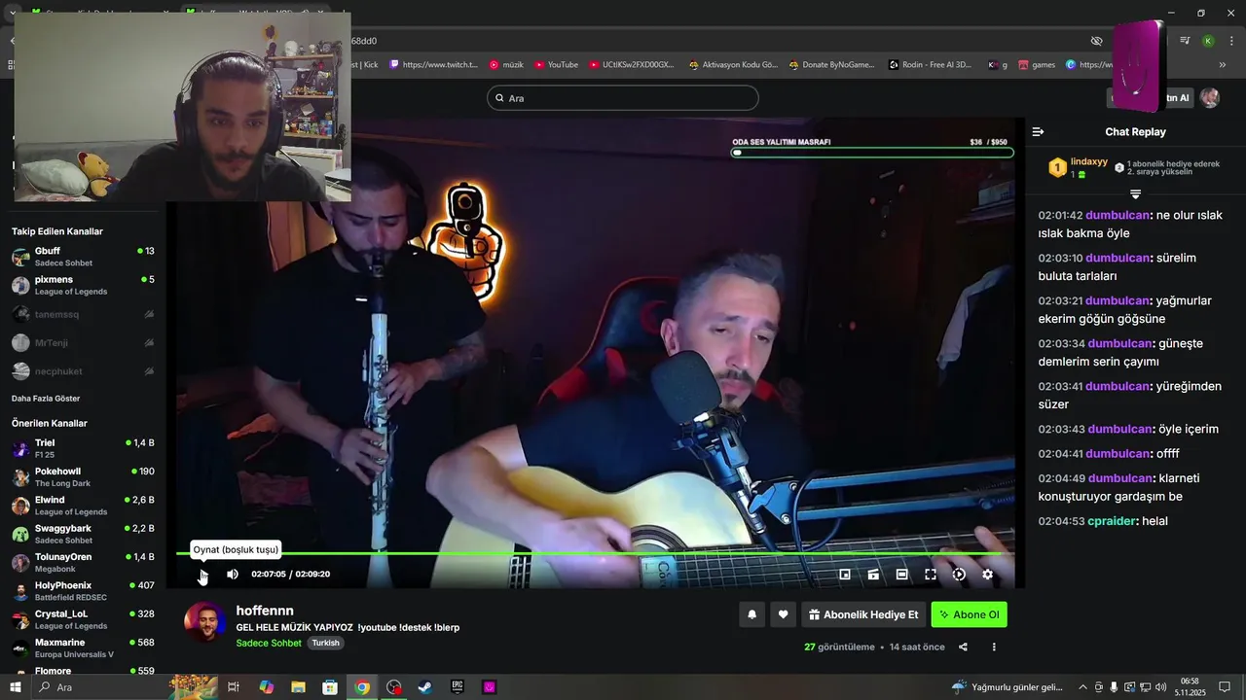Open the three-dot more options below video
Viewport: 1246px width, 700px height.
tap(994, 647)
